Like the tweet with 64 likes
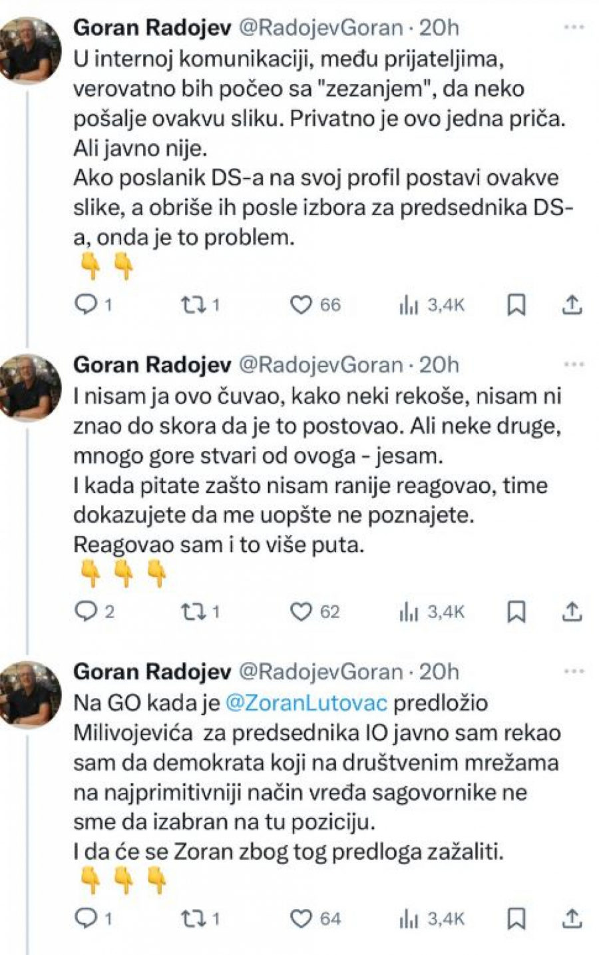Viewport: 599px width, 955px height. tap(301, 919)
